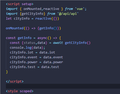120x94 pixels.
Task: Click data.test at line end
Action: pyautogui.click(x=50, y=67)
